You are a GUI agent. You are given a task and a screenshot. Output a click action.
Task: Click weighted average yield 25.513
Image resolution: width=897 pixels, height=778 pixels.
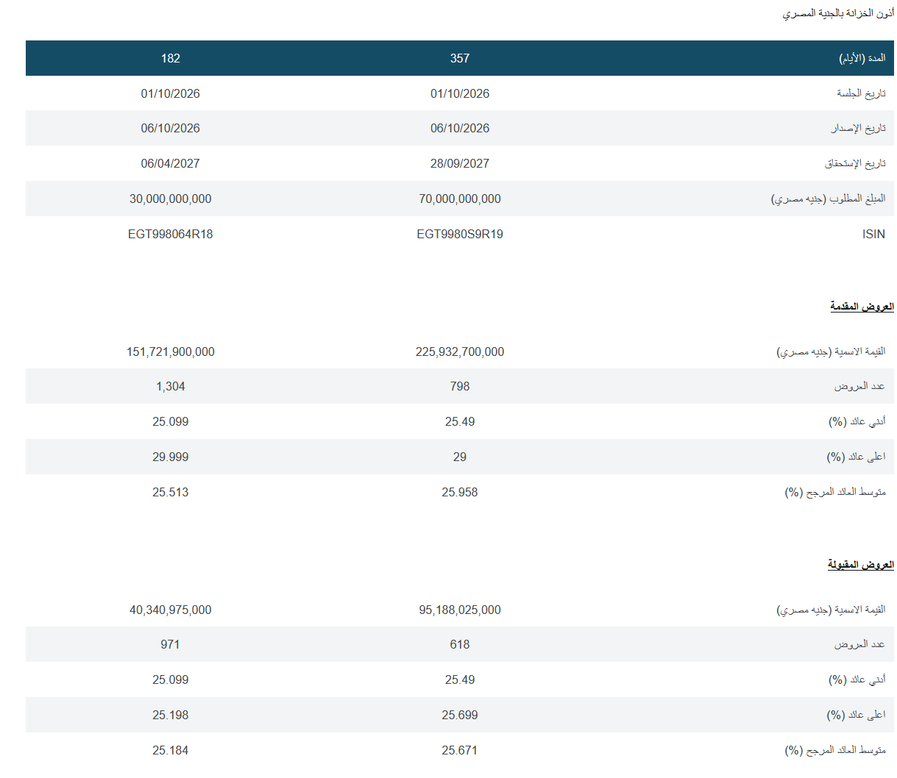[171, 492]
